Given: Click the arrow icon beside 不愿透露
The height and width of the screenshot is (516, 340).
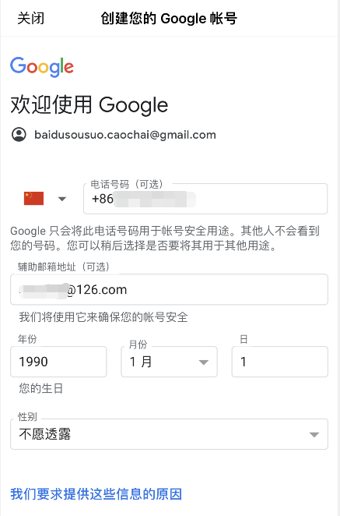Looking at the screenshot, I should click(314, 435).
